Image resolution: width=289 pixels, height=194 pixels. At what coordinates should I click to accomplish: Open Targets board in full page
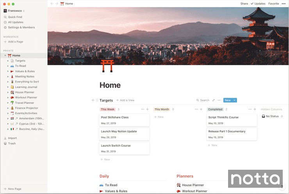214,100
